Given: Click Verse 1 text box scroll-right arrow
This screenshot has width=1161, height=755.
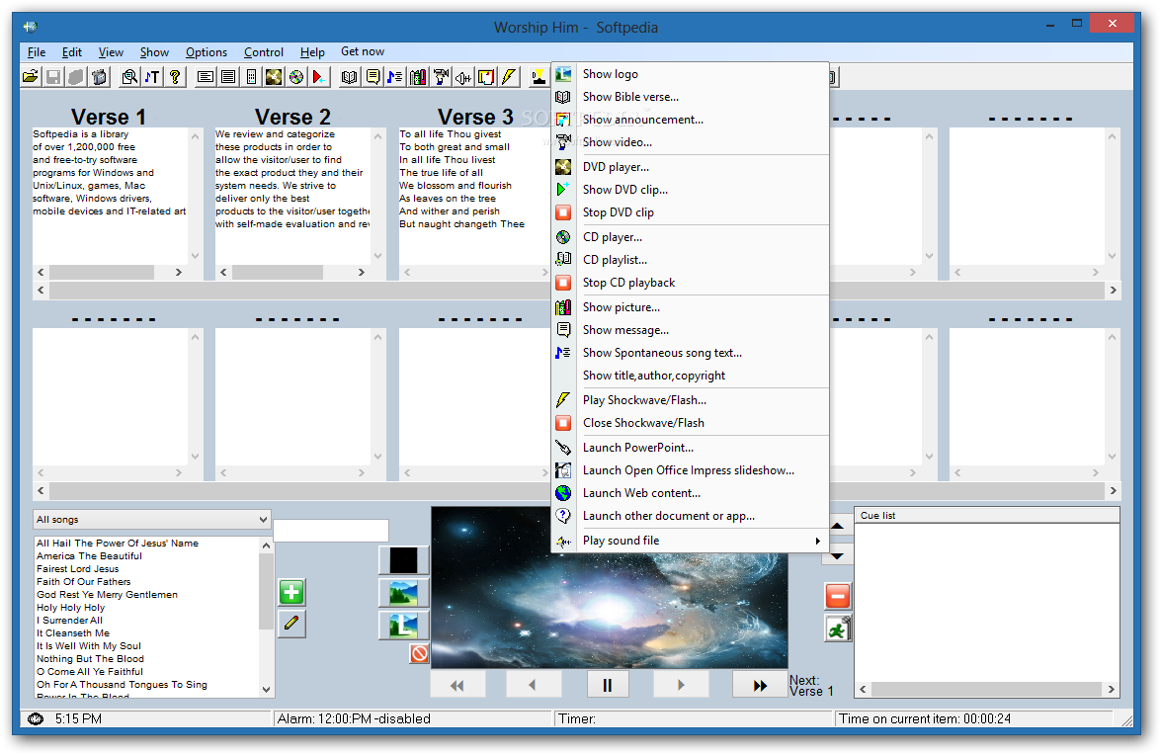Looking at the screenshot, I should (x=179, y=273).
